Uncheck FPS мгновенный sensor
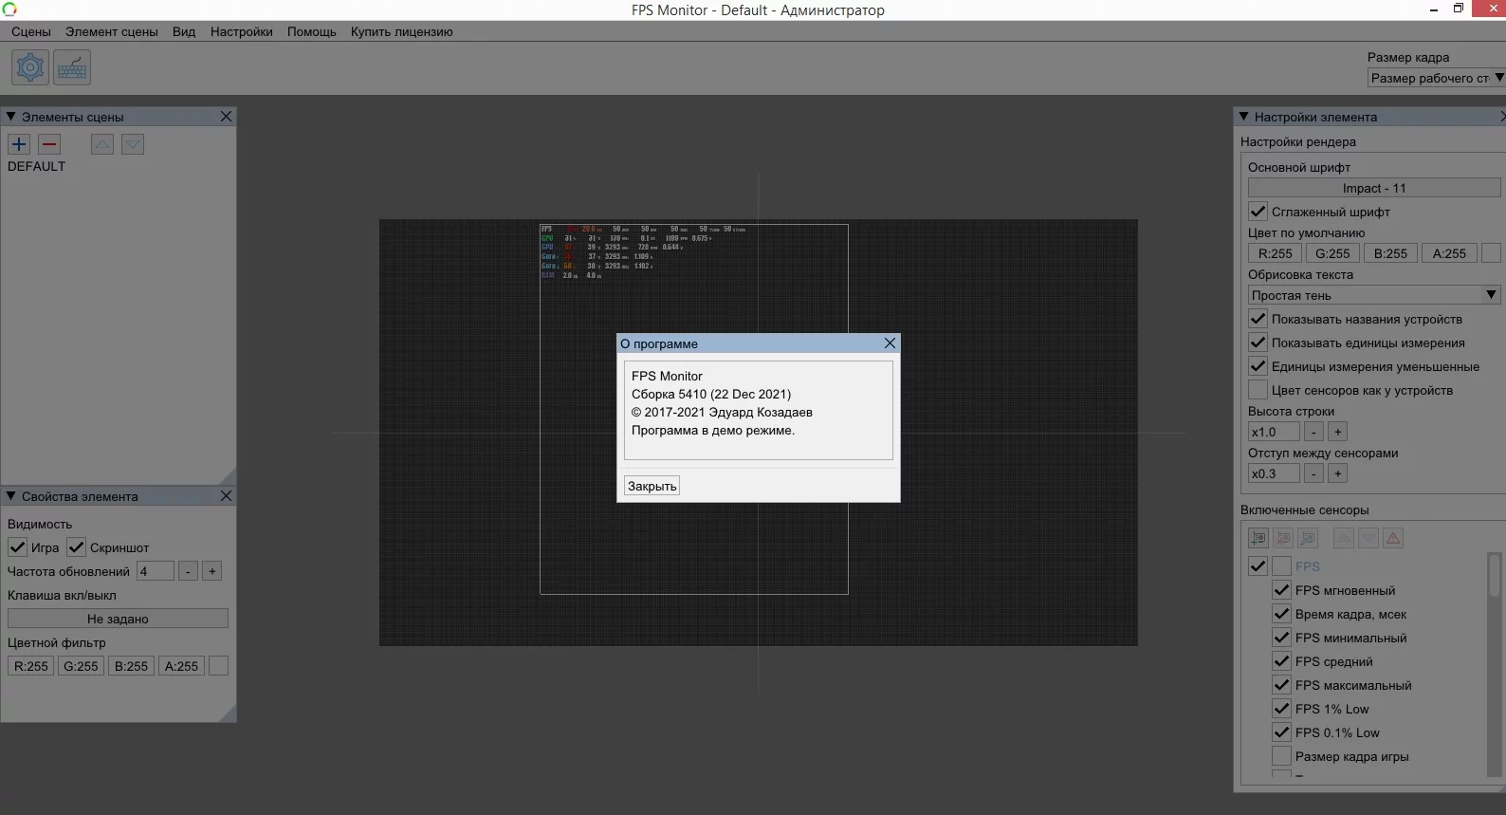 click(1281, 590)
